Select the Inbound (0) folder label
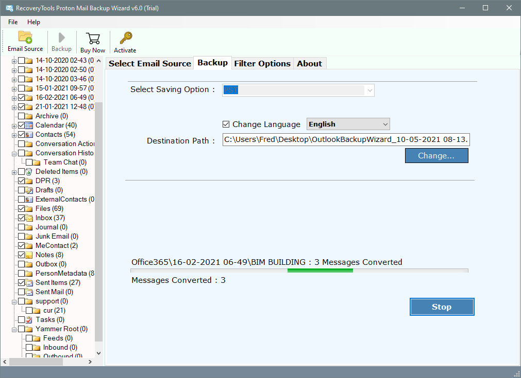 coord(60,348)
